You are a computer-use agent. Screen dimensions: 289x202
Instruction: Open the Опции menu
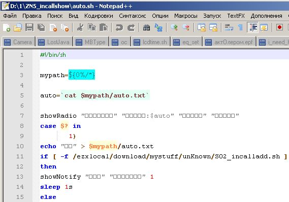(x=160, y=16)
